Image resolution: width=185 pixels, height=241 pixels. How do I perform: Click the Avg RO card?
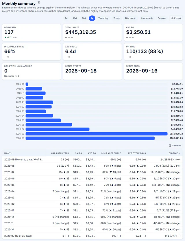coord(153,32)
